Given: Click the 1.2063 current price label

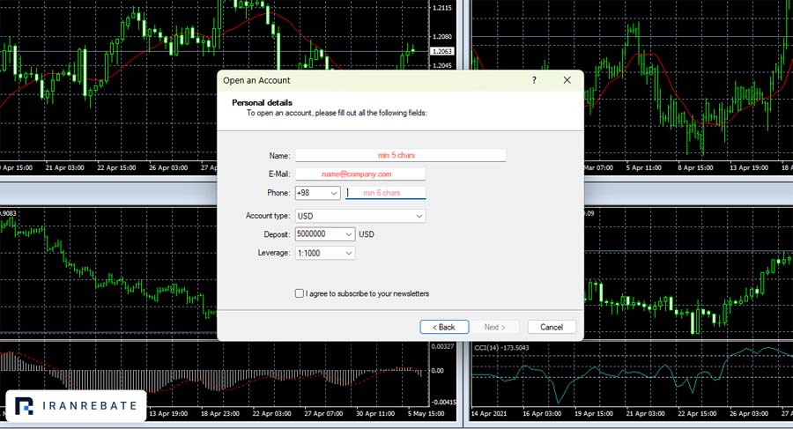Looking at the screenshot, I should click(442, 51).
